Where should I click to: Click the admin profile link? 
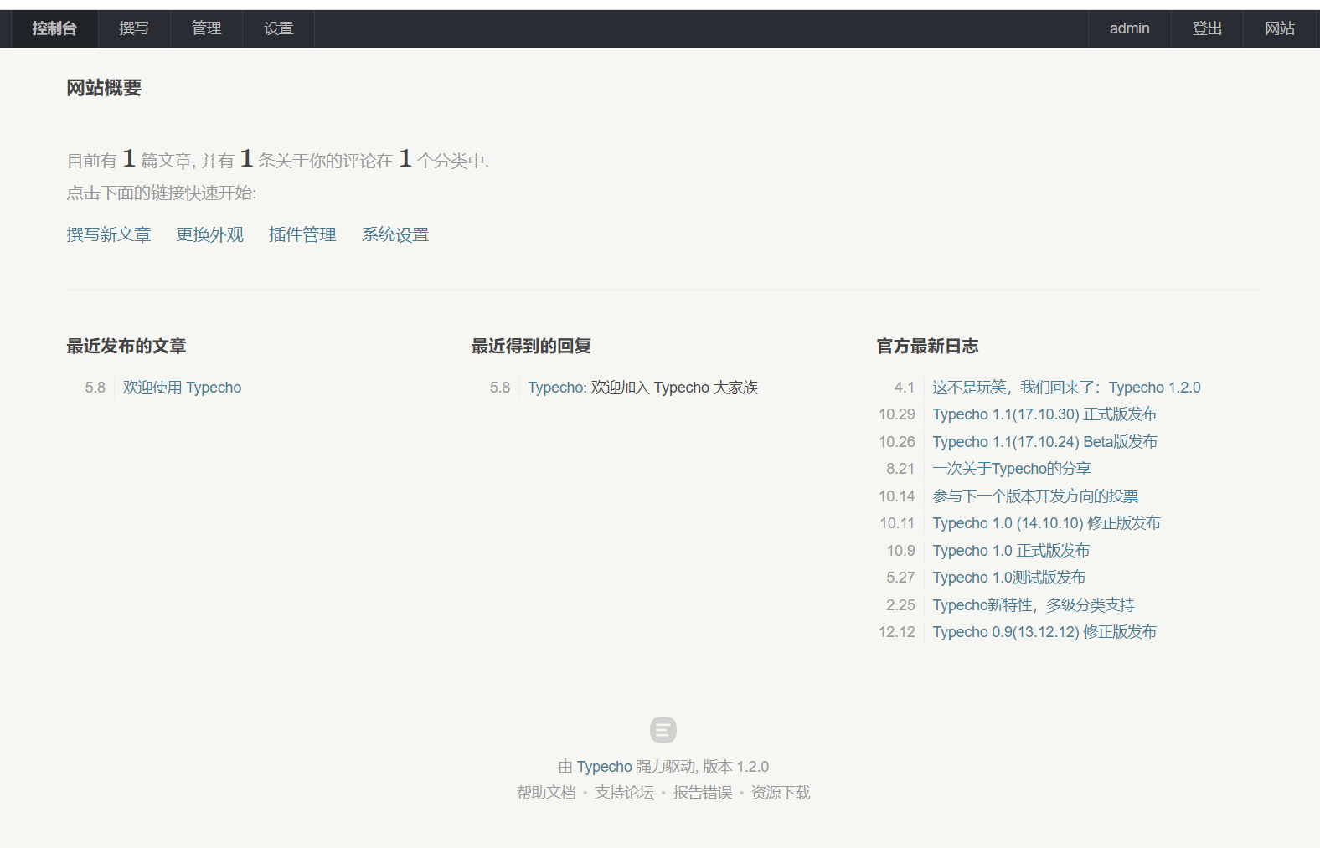click(1129, 28)
